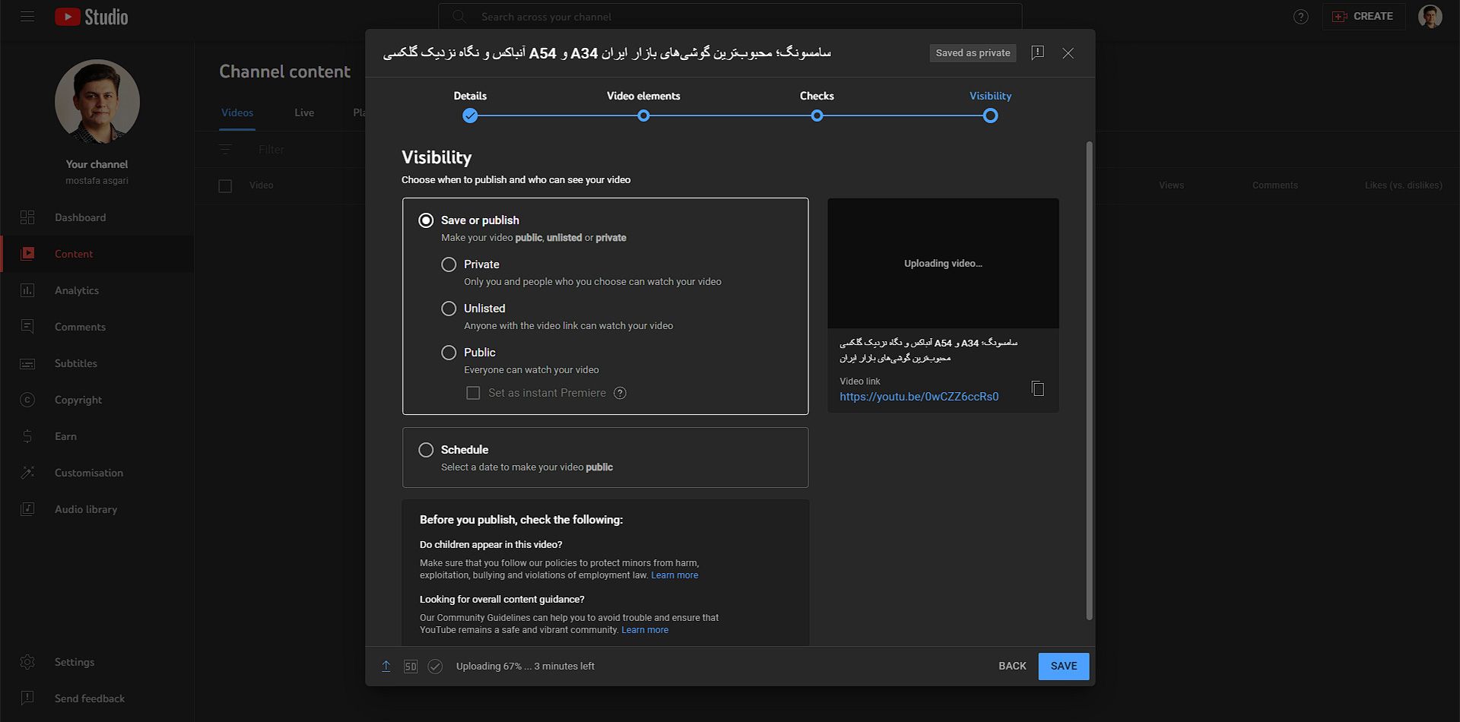Open Content in the sidebar
The height and width of the screenshot is (722, 1460).
pos(97,254)
